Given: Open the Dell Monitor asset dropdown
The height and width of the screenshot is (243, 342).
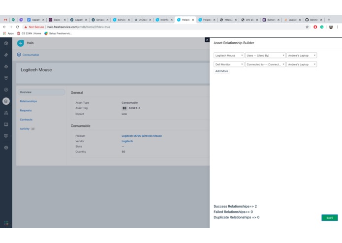Looking at the screenshot, I should (229, 64).
